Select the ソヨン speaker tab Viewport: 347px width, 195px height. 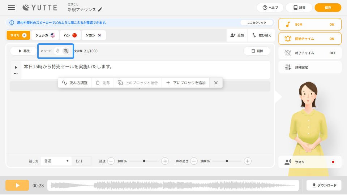point(94,35)
